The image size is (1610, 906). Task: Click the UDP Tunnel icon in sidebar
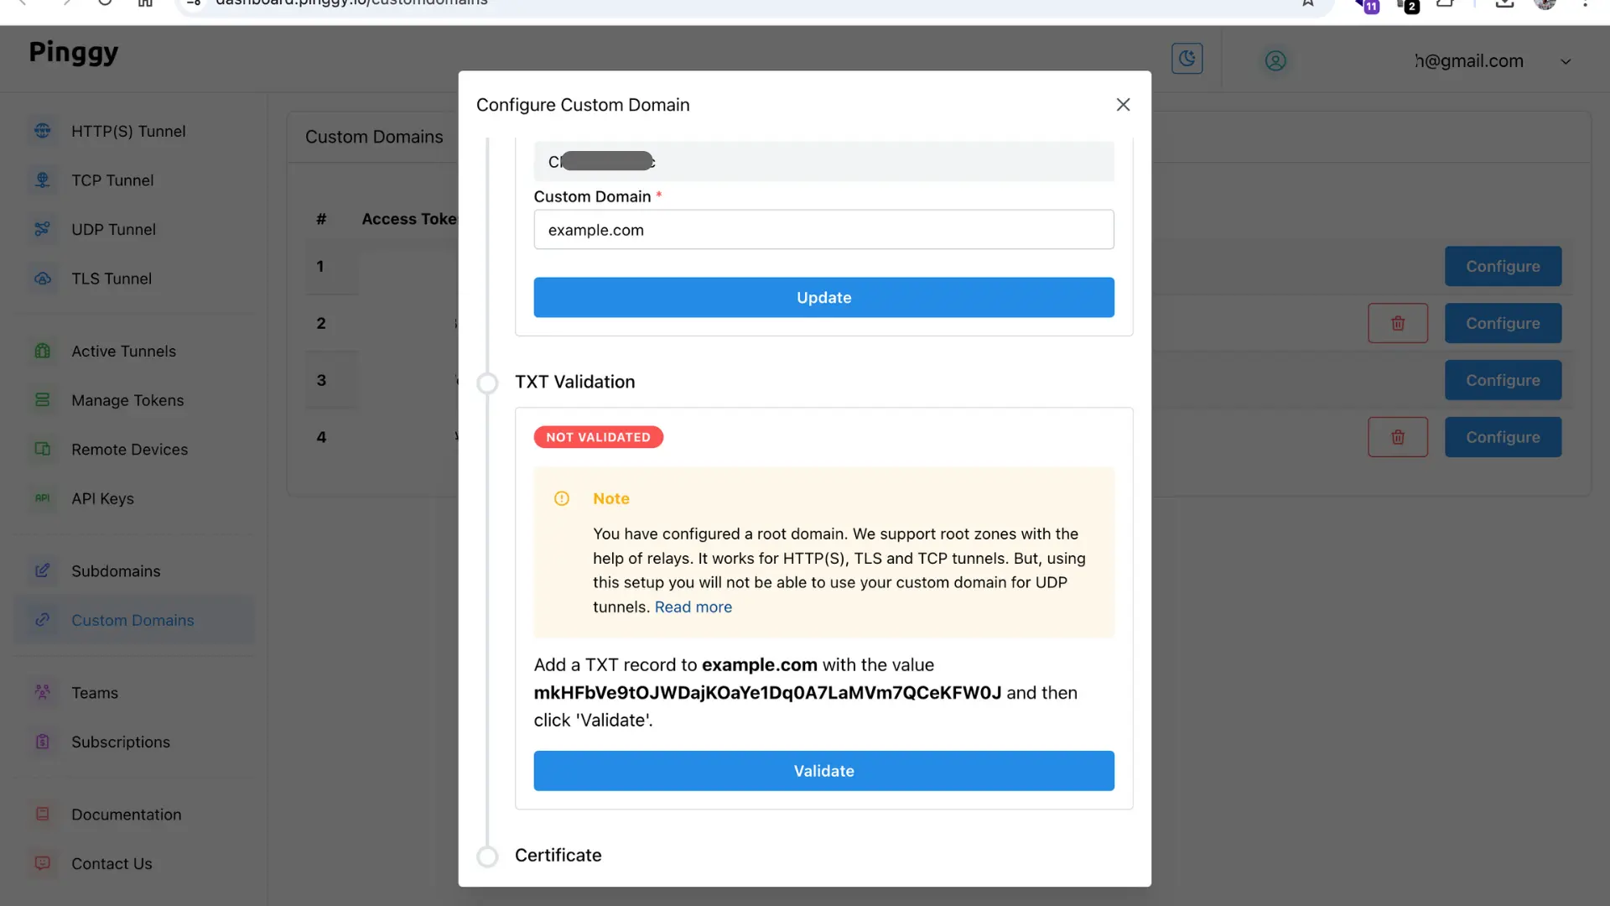pos(39,230)
